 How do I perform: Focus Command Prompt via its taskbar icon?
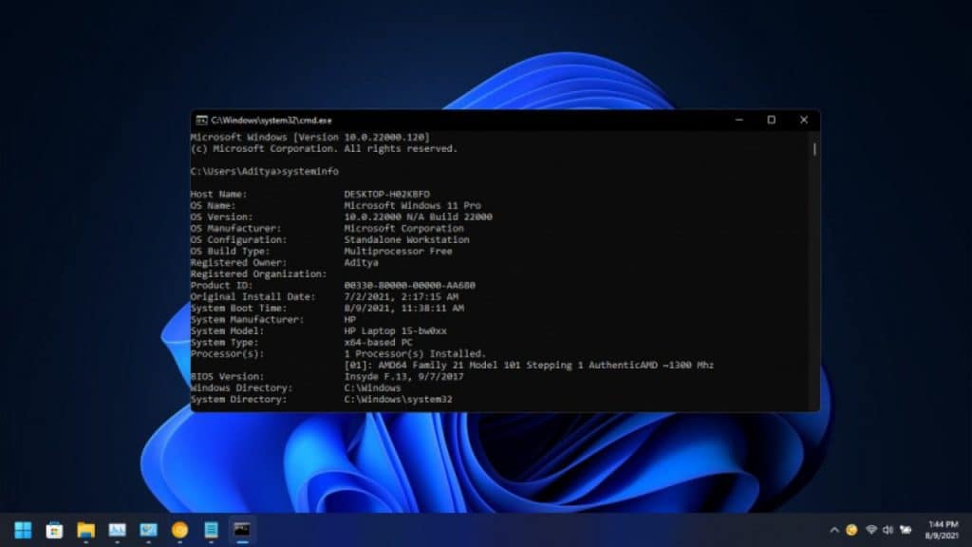(x=242, y=530)
